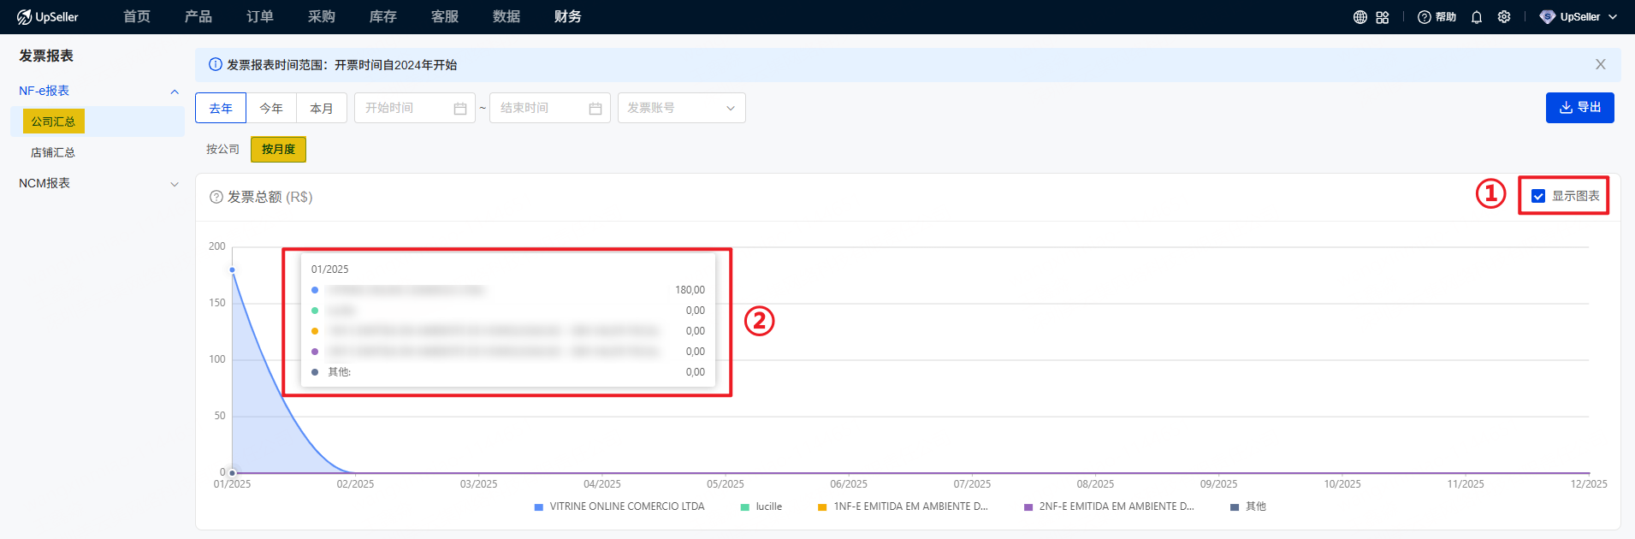Click the 其他 legend color swatch

point(1234,507)
